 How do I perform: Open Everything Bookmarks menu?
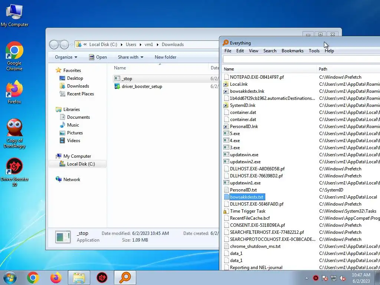pos(292,51)
